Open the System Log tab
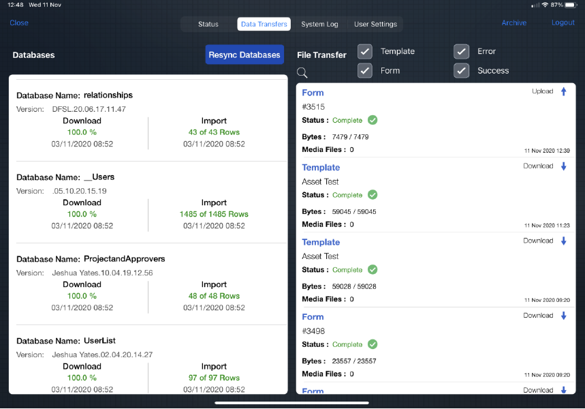 coord(319,25)
